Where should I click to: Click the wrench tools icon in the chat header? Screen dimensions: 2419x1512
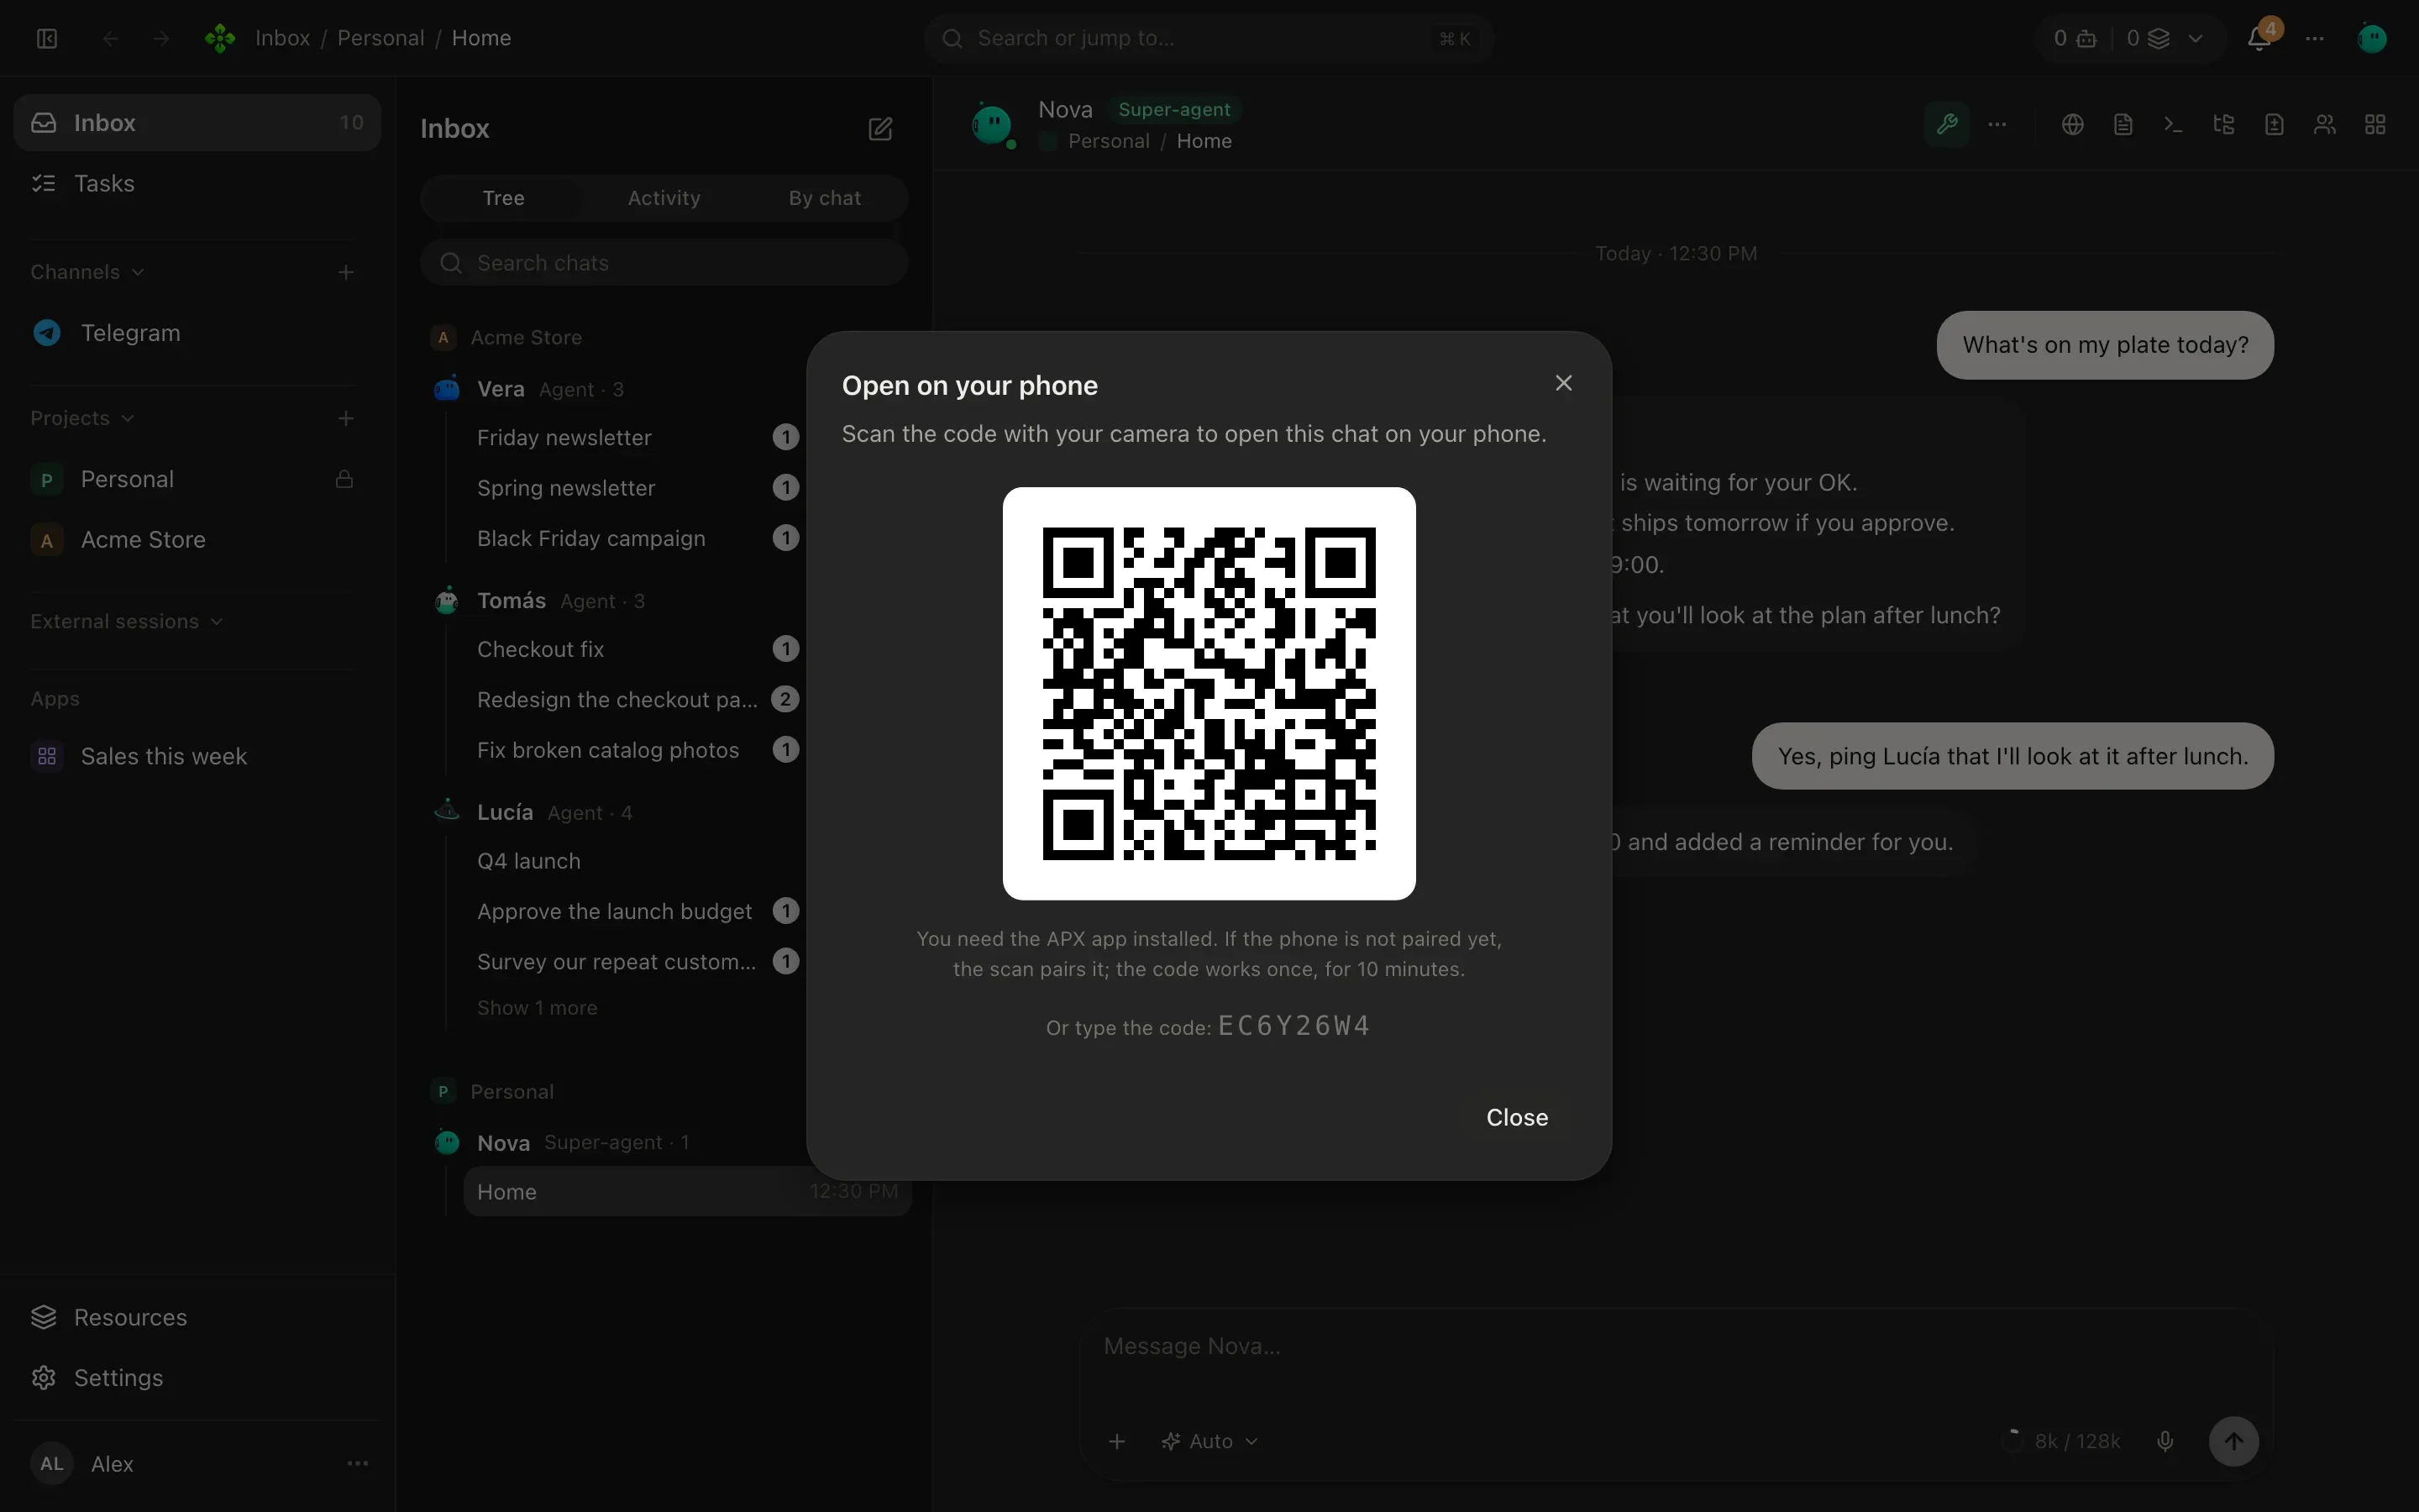coord(1946,124)
